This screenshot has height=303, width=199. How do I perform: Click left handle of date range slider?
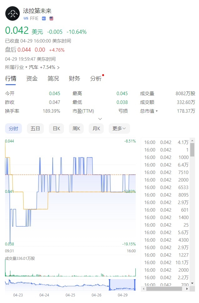click(x=110, y=285)
